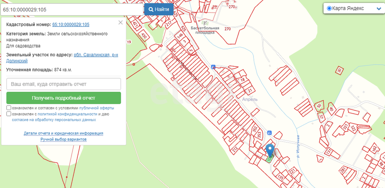Click into the cadastral number search field
Viewport: 385px width, 188px height.
pyautogui.click(x=72, y=10)
